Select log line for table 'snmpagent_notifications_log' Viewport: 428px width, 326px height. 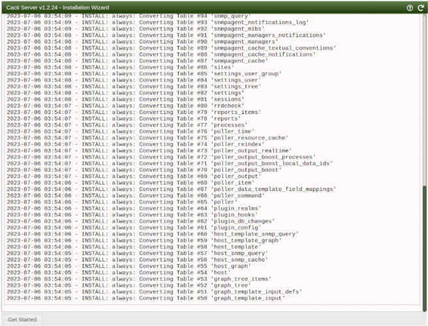coord(158,22)
